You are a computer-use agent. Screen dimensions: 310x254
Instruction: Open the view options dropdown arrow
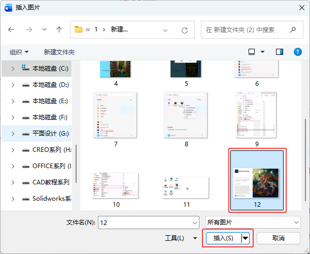coord(262,52)
